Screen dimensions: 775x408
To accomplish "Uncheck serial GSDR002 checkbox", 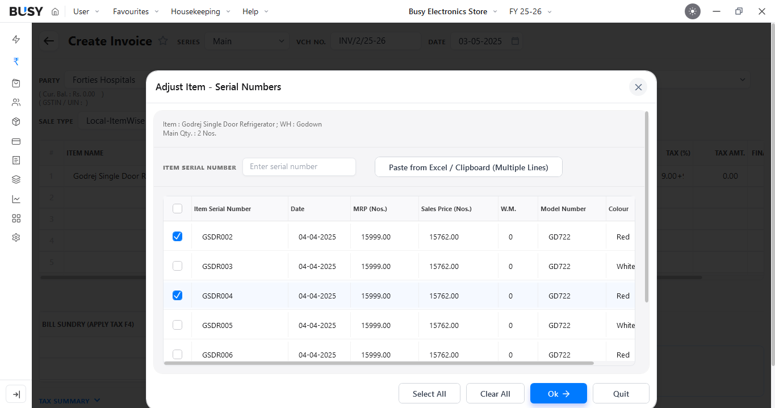I will tap(177, 237).
